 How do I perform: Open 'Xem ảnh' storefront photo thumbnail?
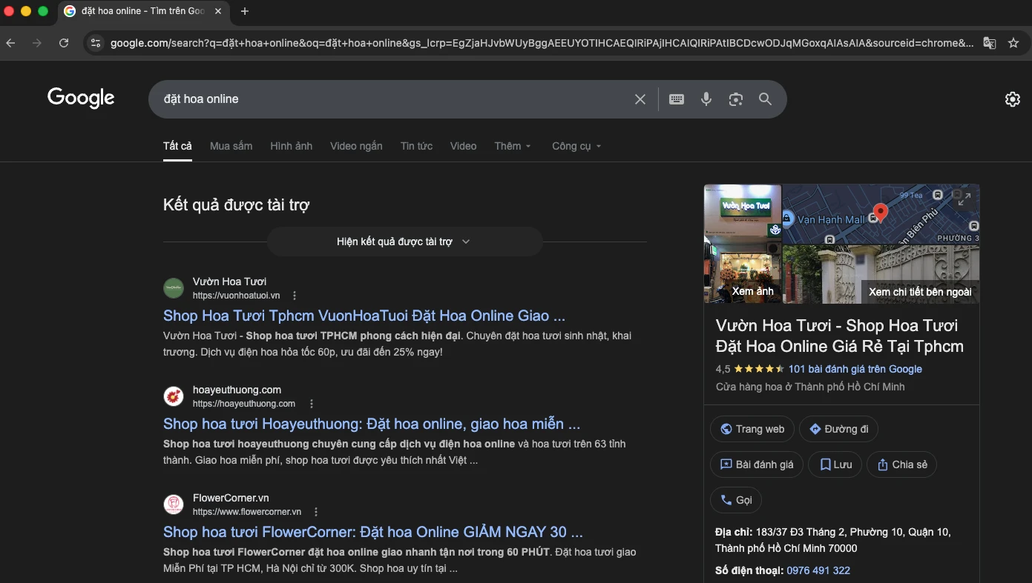[743, 244]
